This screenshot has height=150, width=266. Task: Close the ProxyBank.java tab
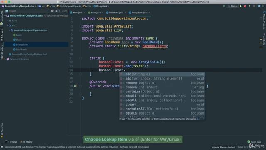(149, 12)
